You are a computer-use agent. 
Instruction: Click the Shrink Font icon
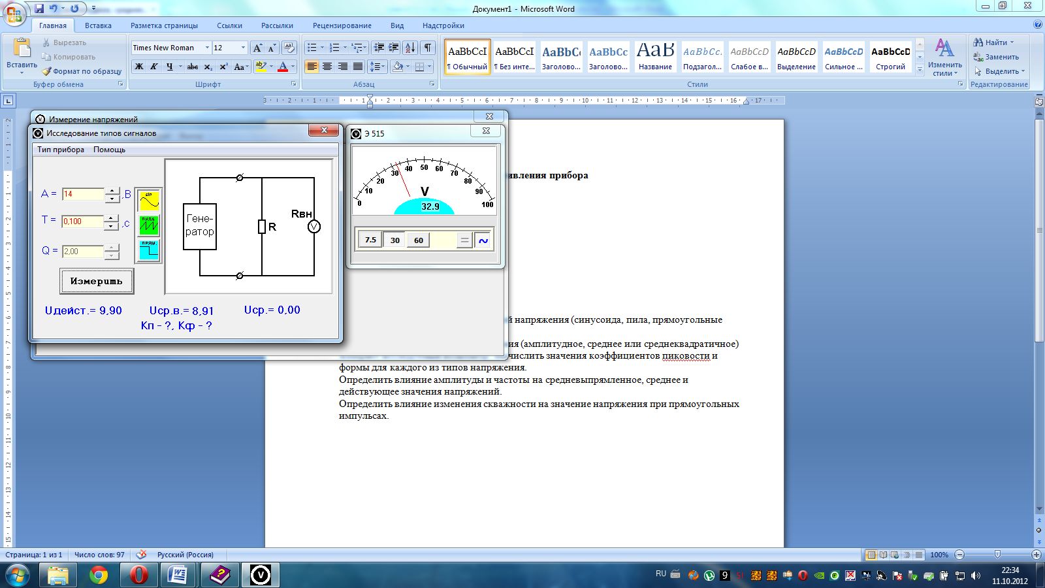272,48
